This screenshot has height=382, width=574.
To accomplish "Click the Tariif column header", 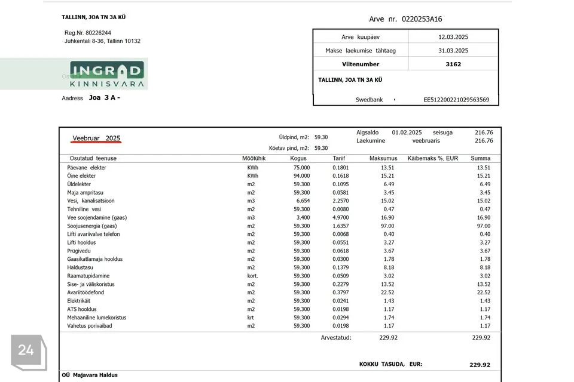I will click(339, 158).
